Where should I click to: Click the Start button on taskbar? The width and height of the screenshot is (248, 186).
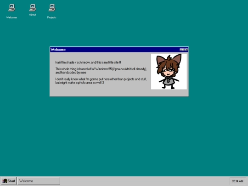(9, 181)
